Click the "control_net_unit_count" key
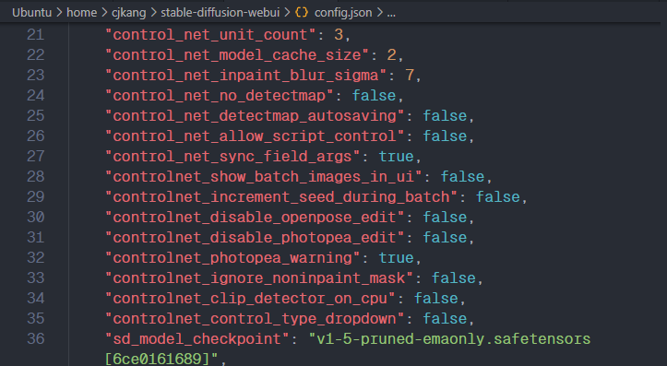 pyautogui.click(x=210, y=34)
